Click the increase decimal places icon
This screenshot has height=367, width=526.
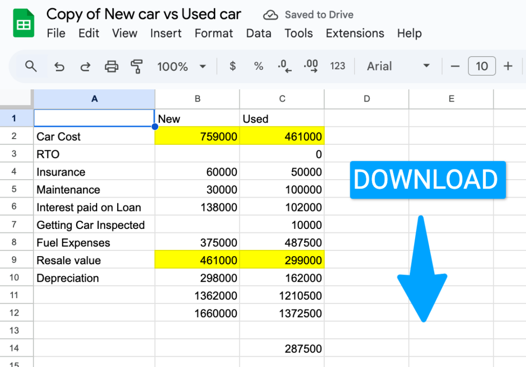coord(311,66)
